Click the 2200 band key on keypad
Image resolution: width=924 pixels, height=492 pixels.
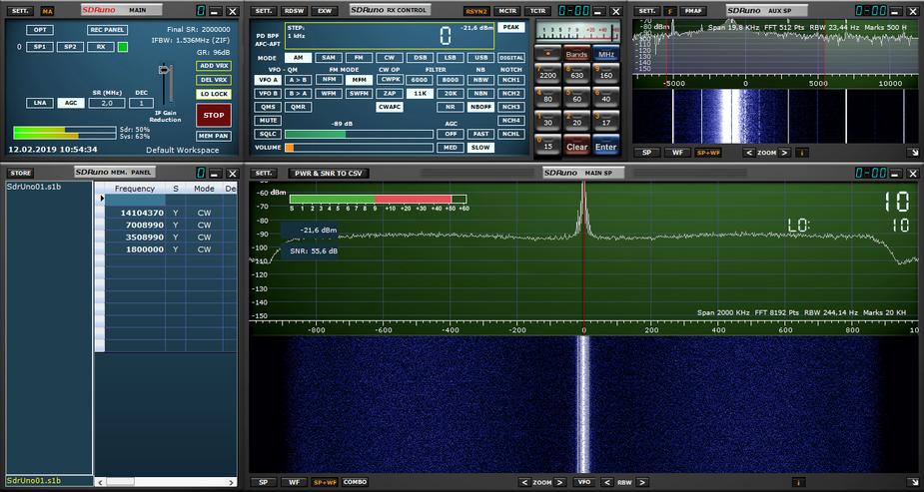[x=548, y=74]
